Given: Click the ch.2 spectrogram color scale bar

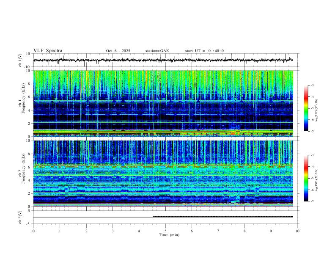Looking at the screenshot, I should (x=306, y=178).
